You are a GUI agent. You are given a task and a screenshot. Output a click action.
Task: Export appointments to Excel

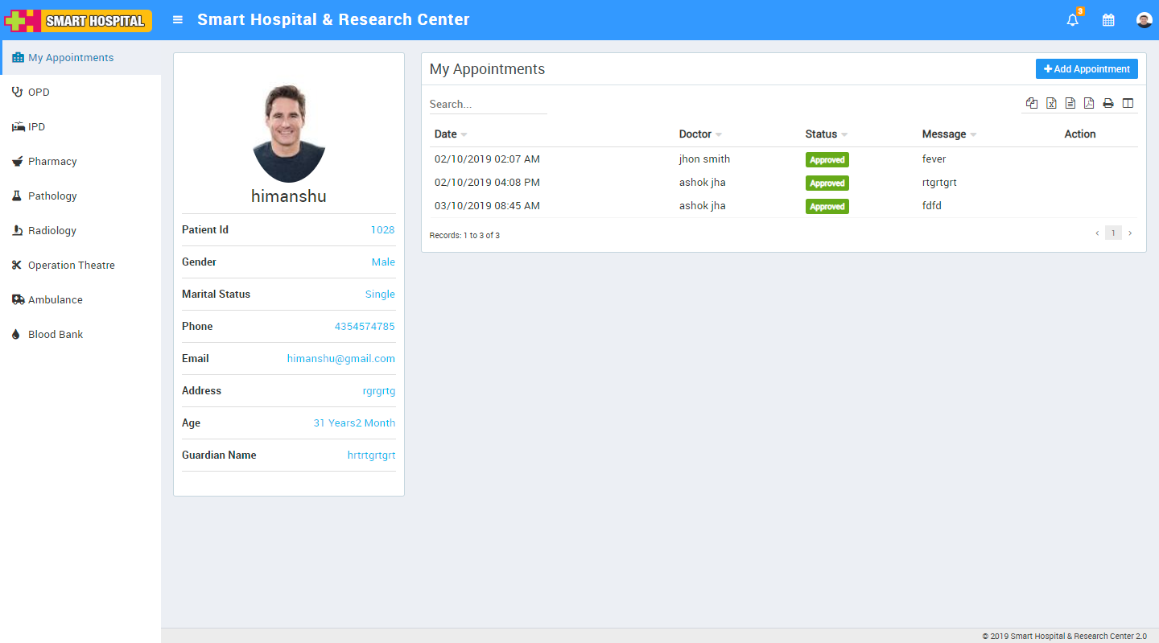[x=1051, y=103]
